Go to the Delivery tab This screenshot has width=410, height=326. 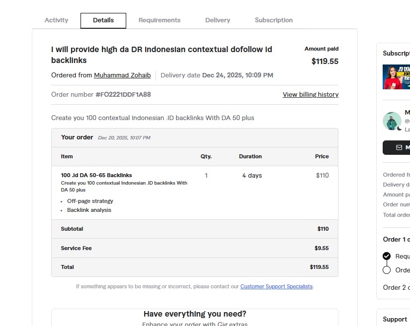pyautogui.click(x=218, y=20)
